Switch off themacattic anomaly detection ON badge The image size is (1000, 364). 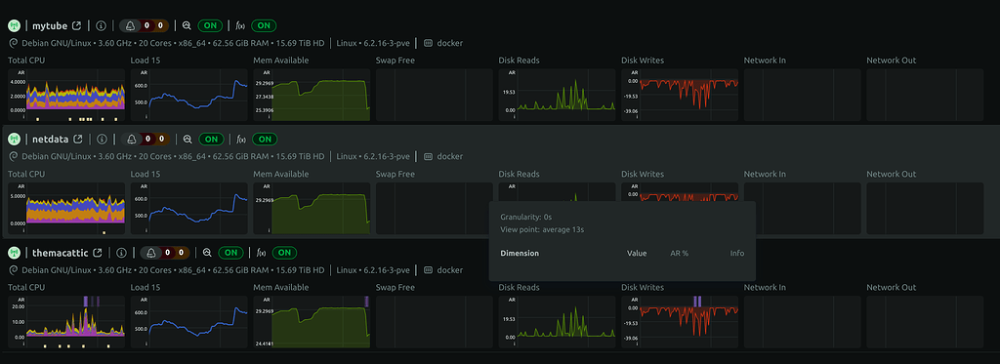tap(230, 253)
